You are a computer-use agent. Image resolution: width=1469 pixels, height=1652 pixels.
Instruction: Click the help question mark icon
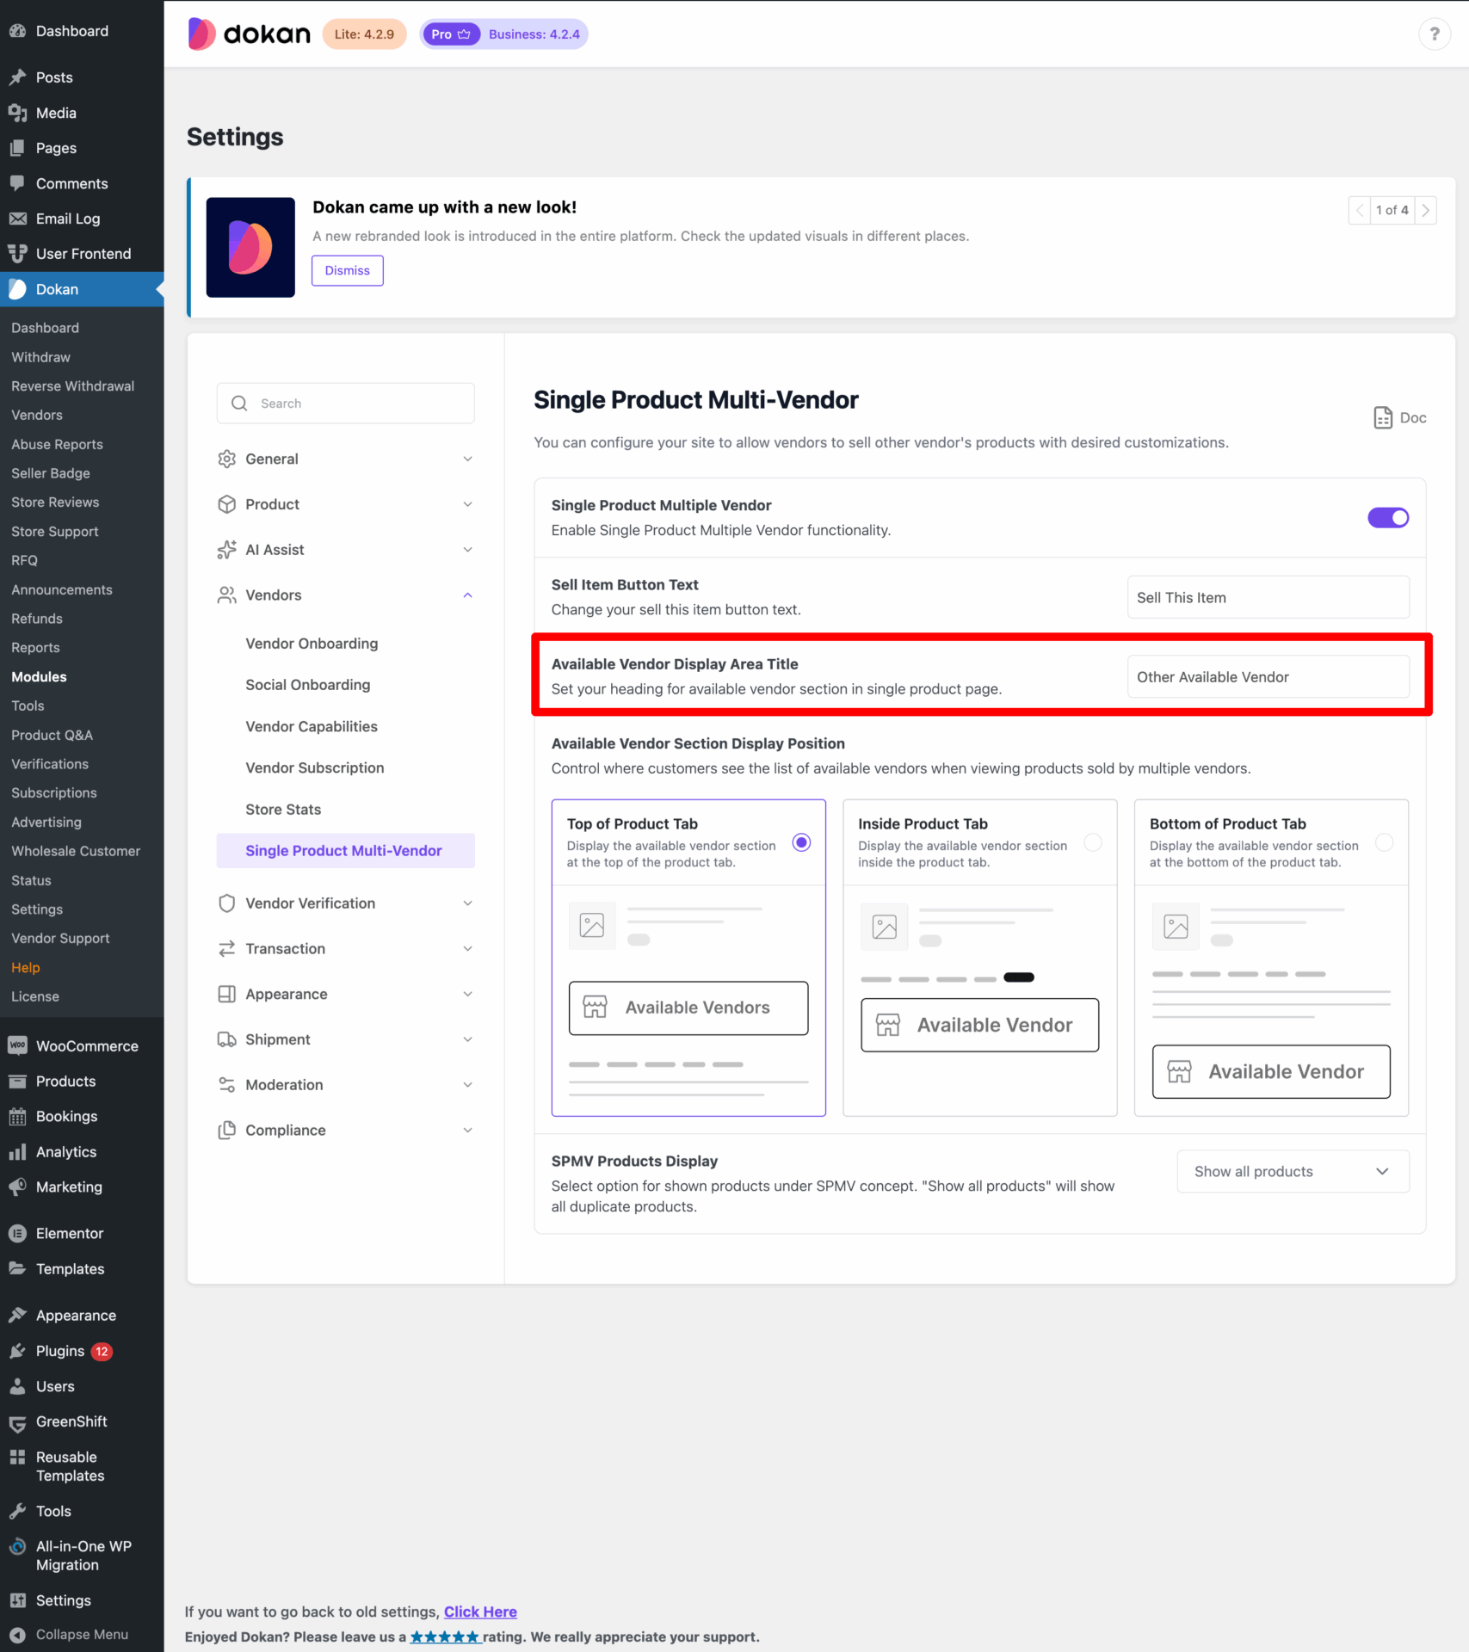click(1434, 34)
